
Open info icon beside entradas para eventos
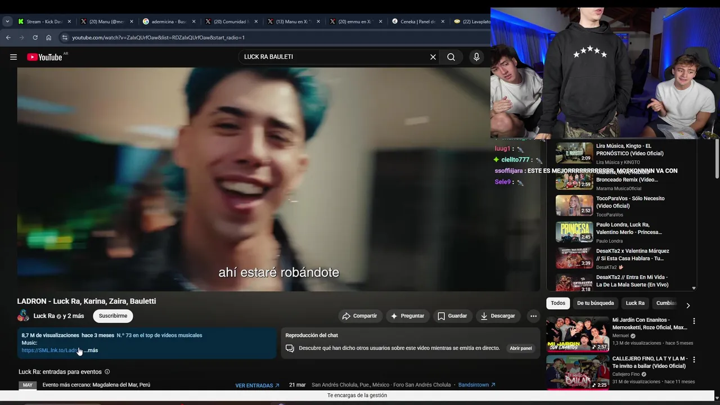click(x=107, y=372)
